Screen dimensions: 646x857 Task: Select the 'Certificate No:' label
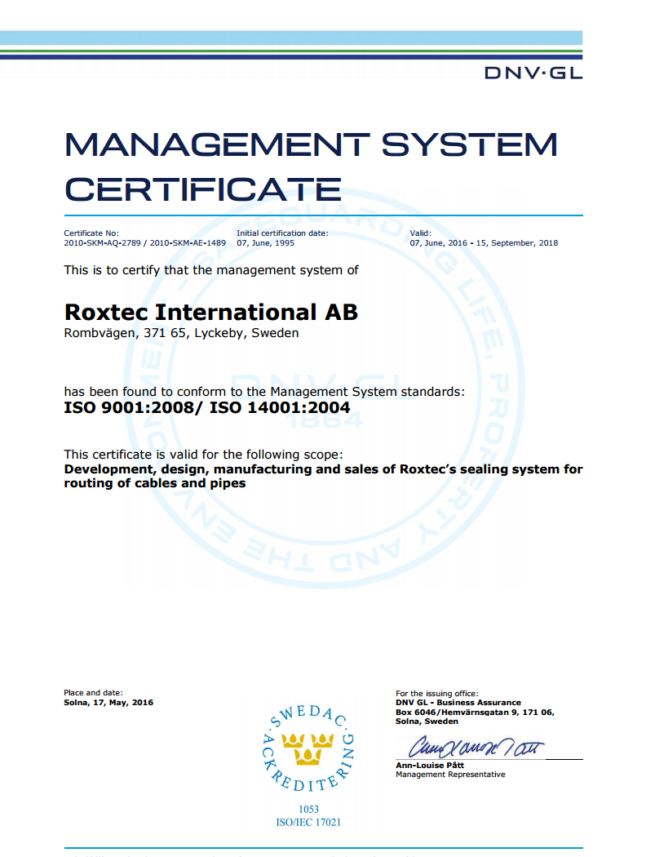(x=91, y=233)
